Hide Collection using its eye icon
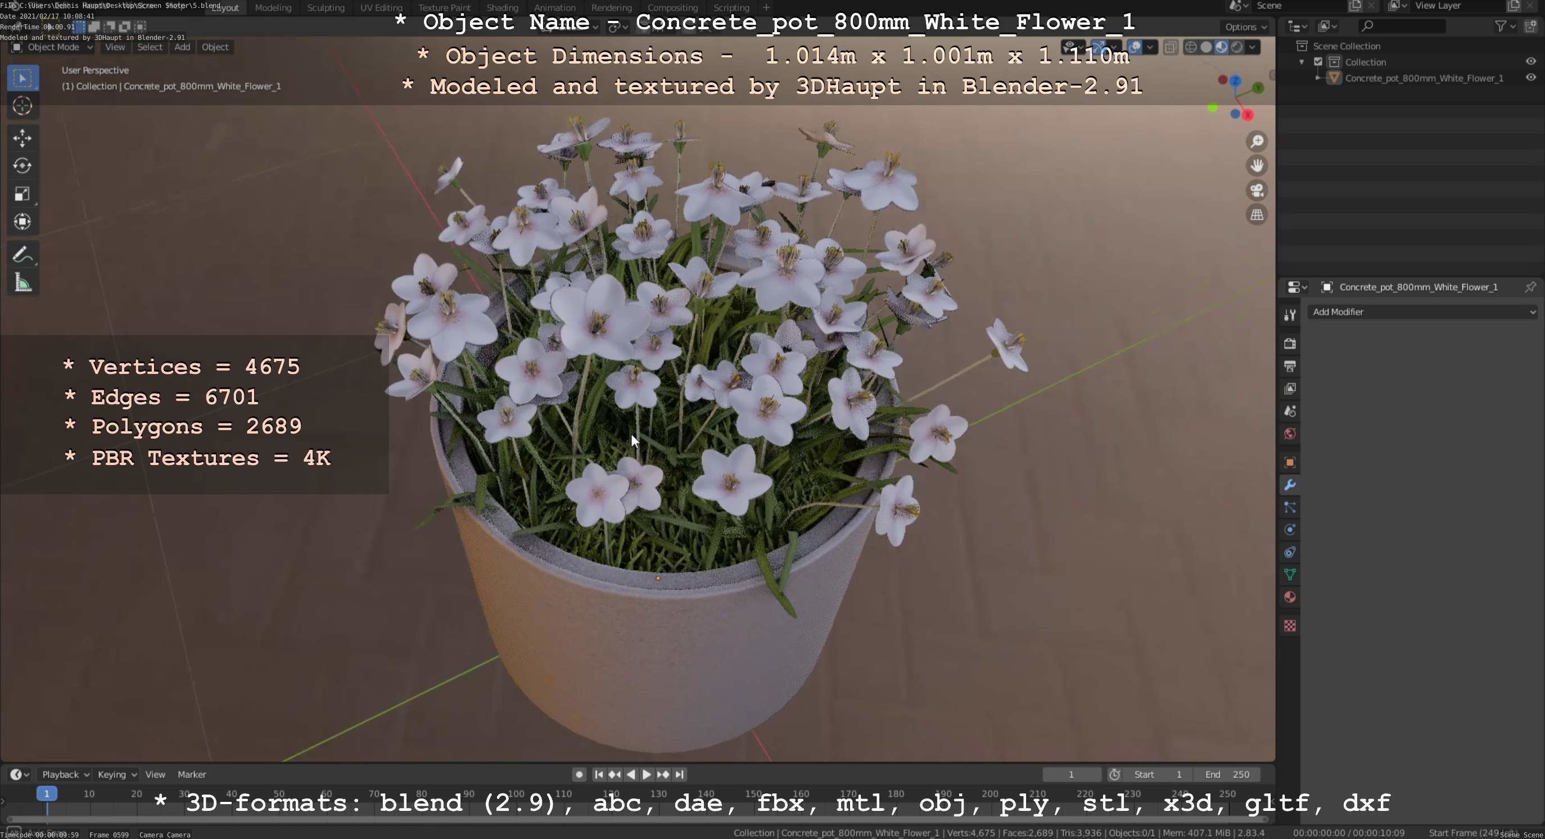1545x839 pixels. [x=1530, y=62]
